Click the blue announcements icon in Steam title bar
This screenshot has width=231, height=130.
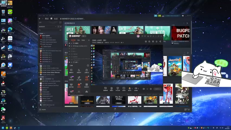(156, 16)
